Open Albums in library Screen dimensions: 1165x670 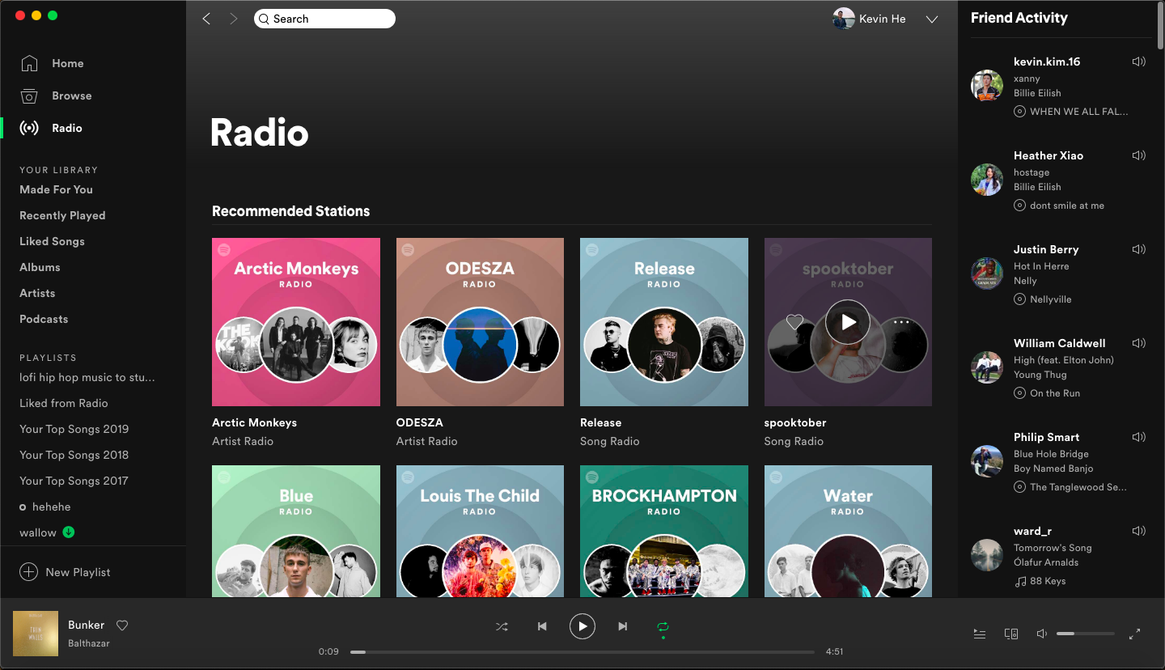click(40, 267)
